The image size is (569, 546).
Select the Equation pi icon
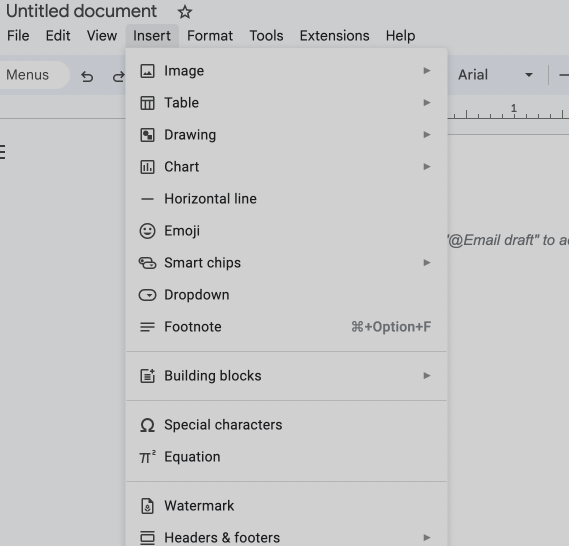147,456
